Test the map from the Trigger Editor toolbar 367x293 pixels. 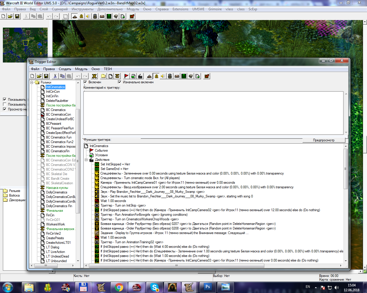[x=207, y=76]
